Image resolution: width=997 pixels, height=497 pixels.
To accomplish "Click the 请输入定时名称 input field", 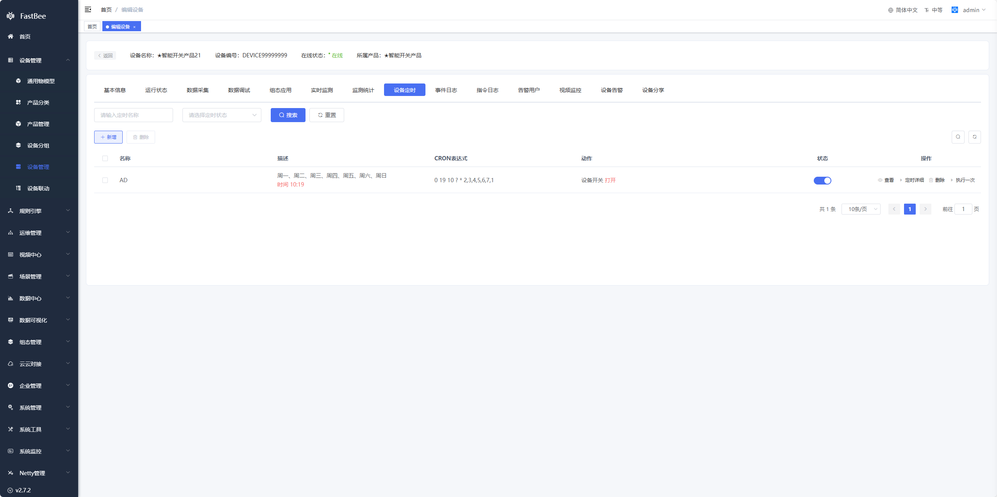I will coord(133,115).
